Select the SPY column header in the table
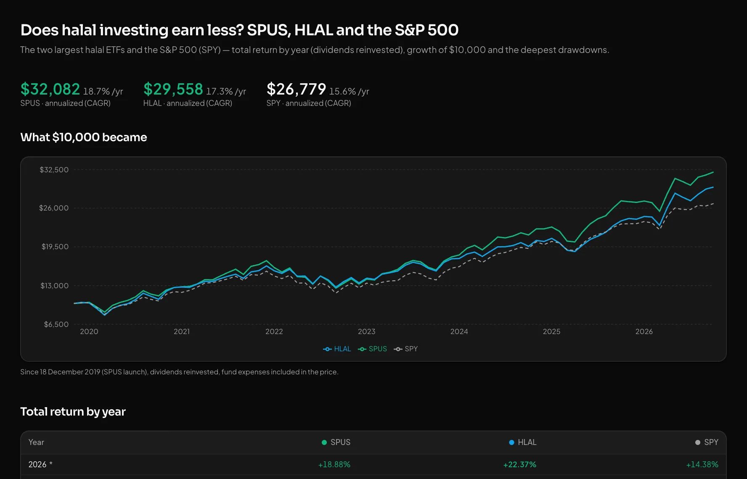Viewport: 747px width, 479px height. coord(707,442)
